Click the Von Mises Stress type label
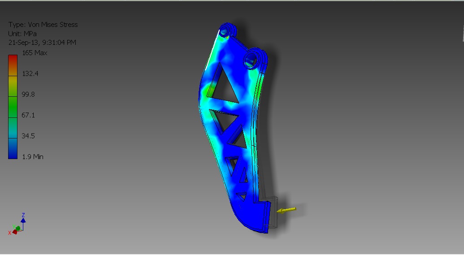The width and height of the screenshot is (464, 255). tap(43, 25)
